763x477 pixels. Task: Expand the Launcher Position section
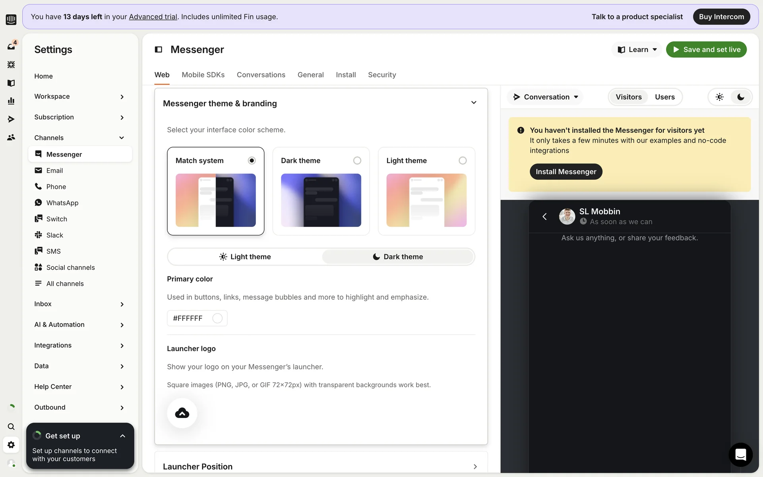point(475,466)
